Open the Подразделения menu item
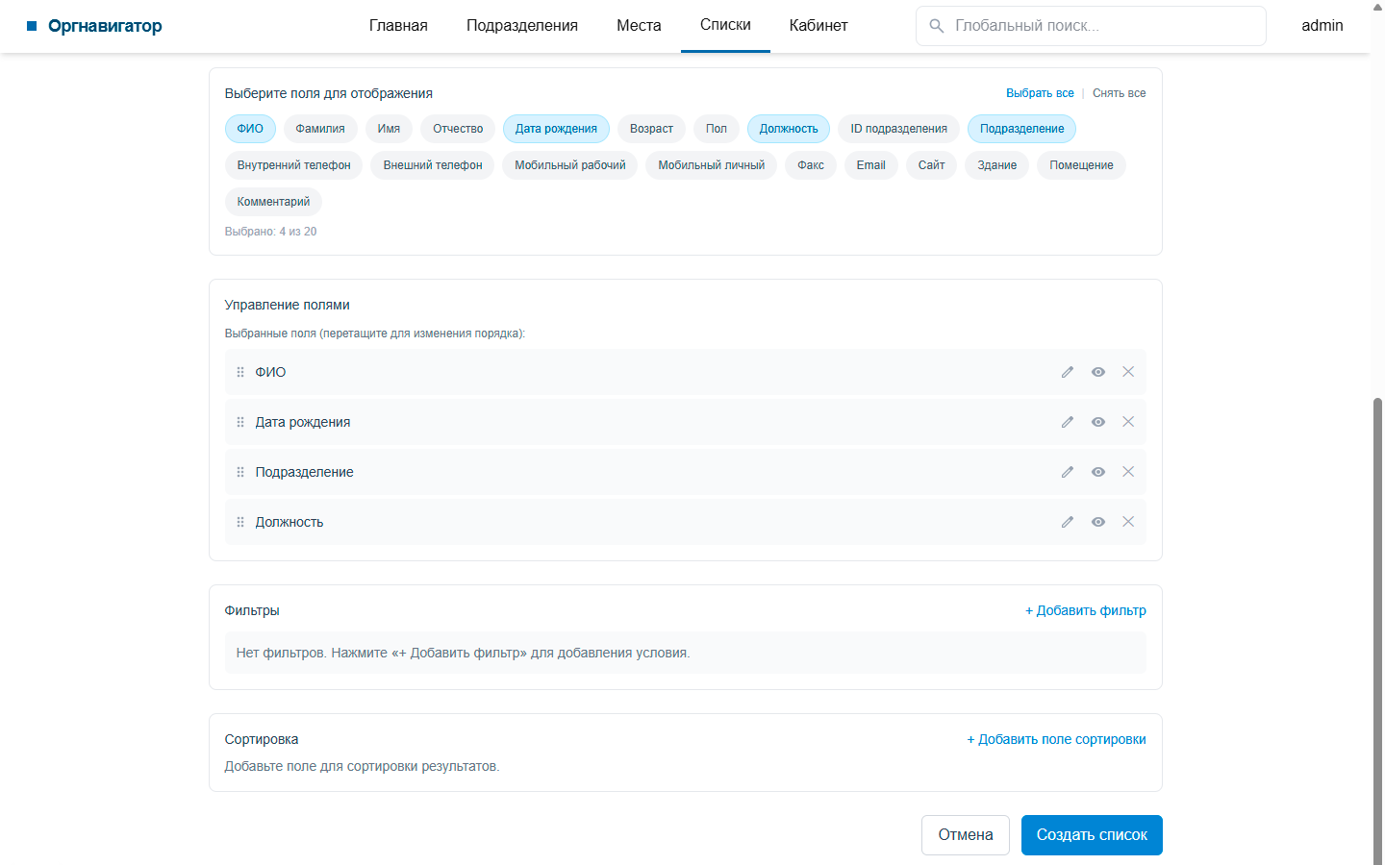1385x865 pixels. [x=522, y=26]
